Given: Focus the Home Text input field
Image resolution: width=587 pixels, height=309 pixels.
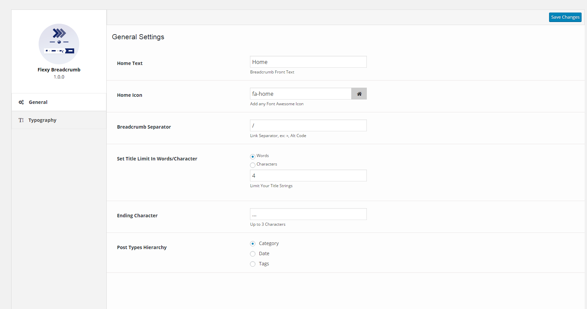Looking at the screenshot, I should click(308, 62).
